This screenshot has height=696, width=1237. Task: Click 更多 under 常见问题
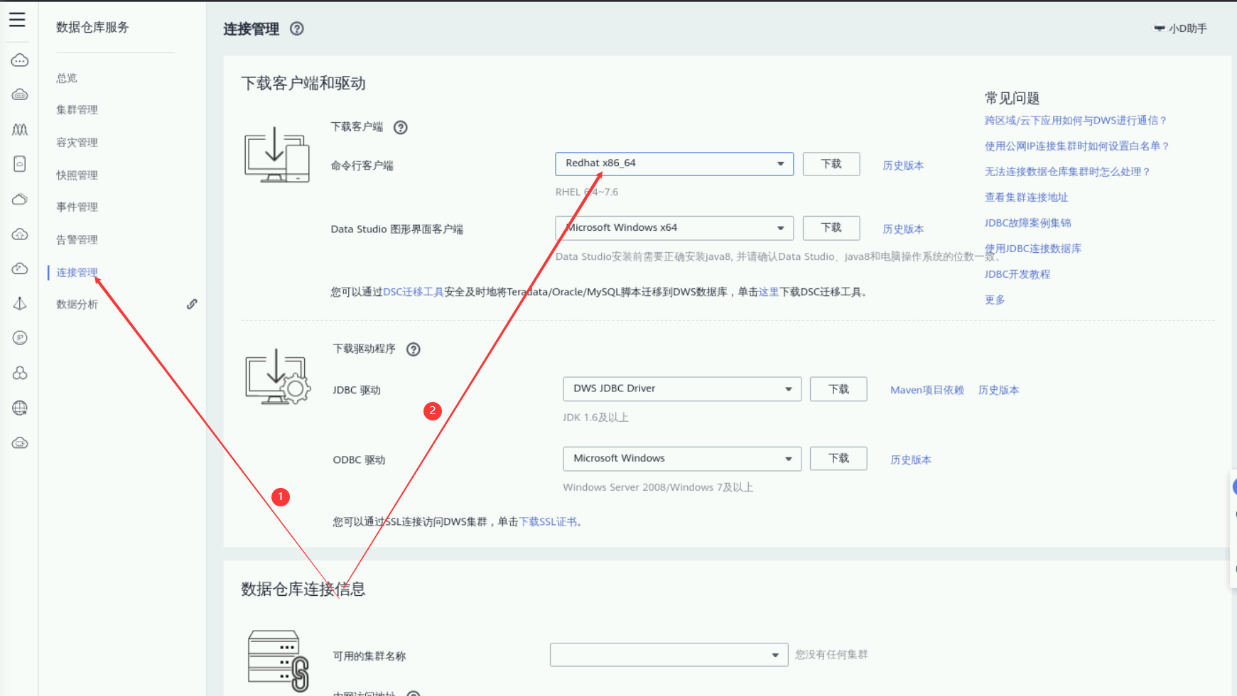(995, 300)
